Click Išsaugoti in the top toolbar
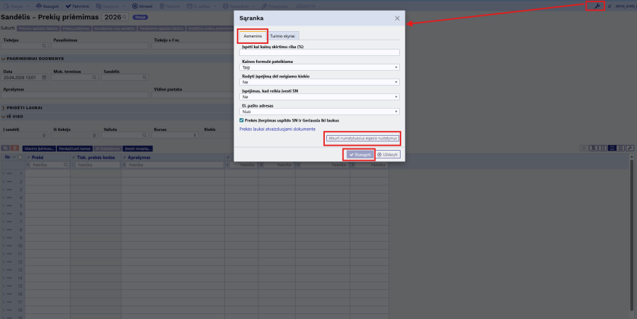The width and height of the screenshot is (637, 319). [47, 6]
